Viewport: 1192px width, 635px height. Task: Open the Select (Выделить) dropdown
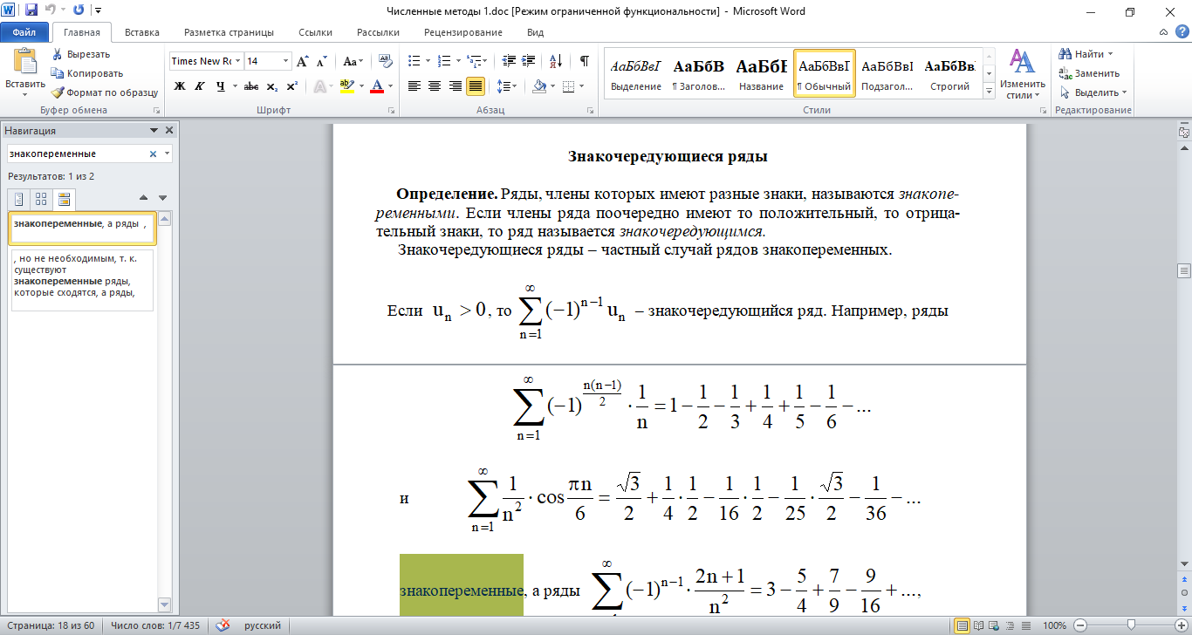(x=1093, y=92)
